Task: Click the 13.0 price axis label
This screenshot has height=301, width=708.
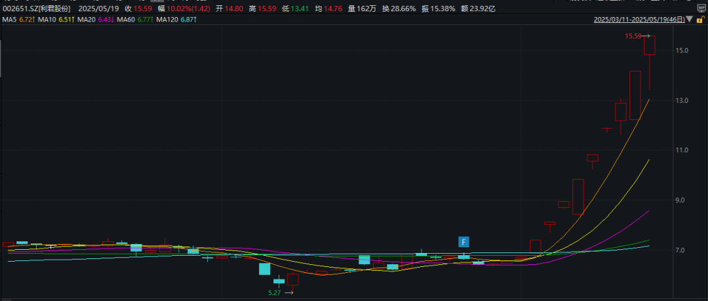Action: coord(682,100)
